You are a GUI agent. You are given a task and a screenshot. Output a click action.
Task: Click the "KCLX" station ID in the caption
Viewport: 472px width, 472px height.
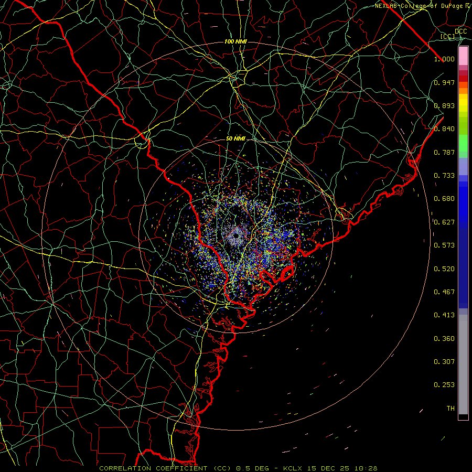pos(294,468)
